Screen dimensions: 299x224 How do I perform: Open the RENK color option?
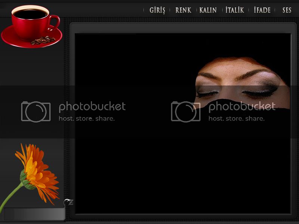183,10
